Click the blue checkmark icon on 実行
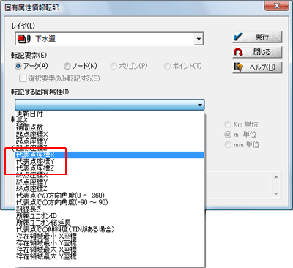The height and width of the screenshot is (268, 293). tap(238, 37)
